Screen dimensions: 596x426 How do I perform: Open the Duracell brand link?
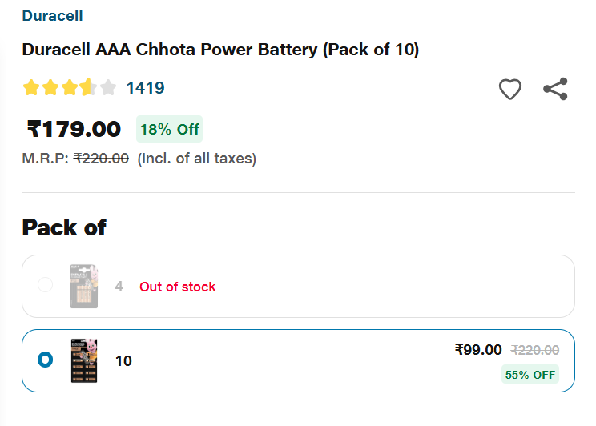(x=52, y=15)
